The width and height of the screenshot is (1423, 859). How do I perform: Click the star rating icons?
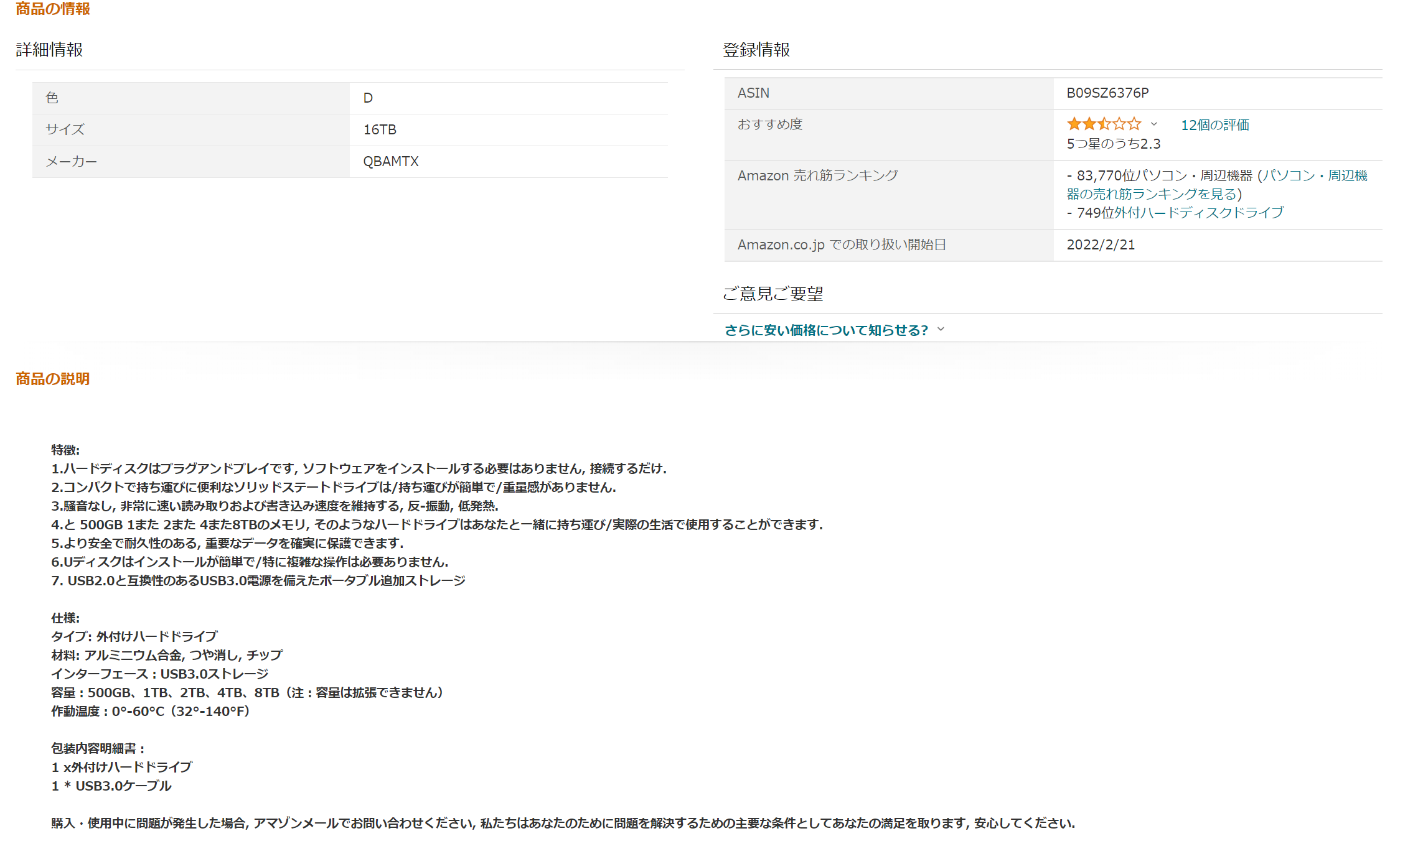point(1103,124)
